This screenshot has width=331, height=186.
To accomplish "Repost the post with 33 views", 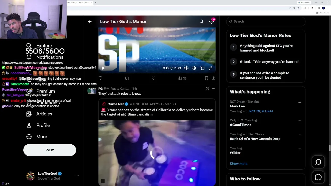I will (127, 78).
